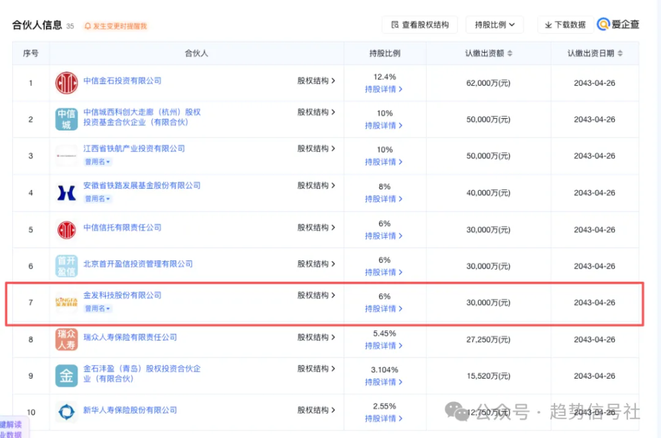
Task: Sort by 认缴出资额 using sort arrows
Action: pyautogui.click(x=510, y=53)
